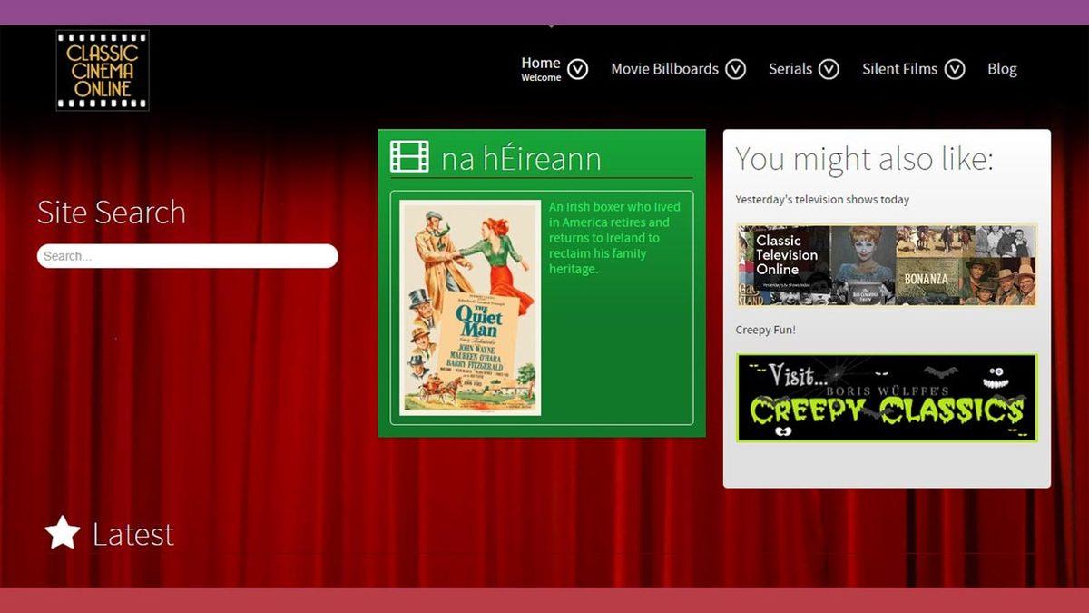Expand the Silent Films dropdown
The width and height of the screenshot is (1089, 613).
(x=899, y=68)
